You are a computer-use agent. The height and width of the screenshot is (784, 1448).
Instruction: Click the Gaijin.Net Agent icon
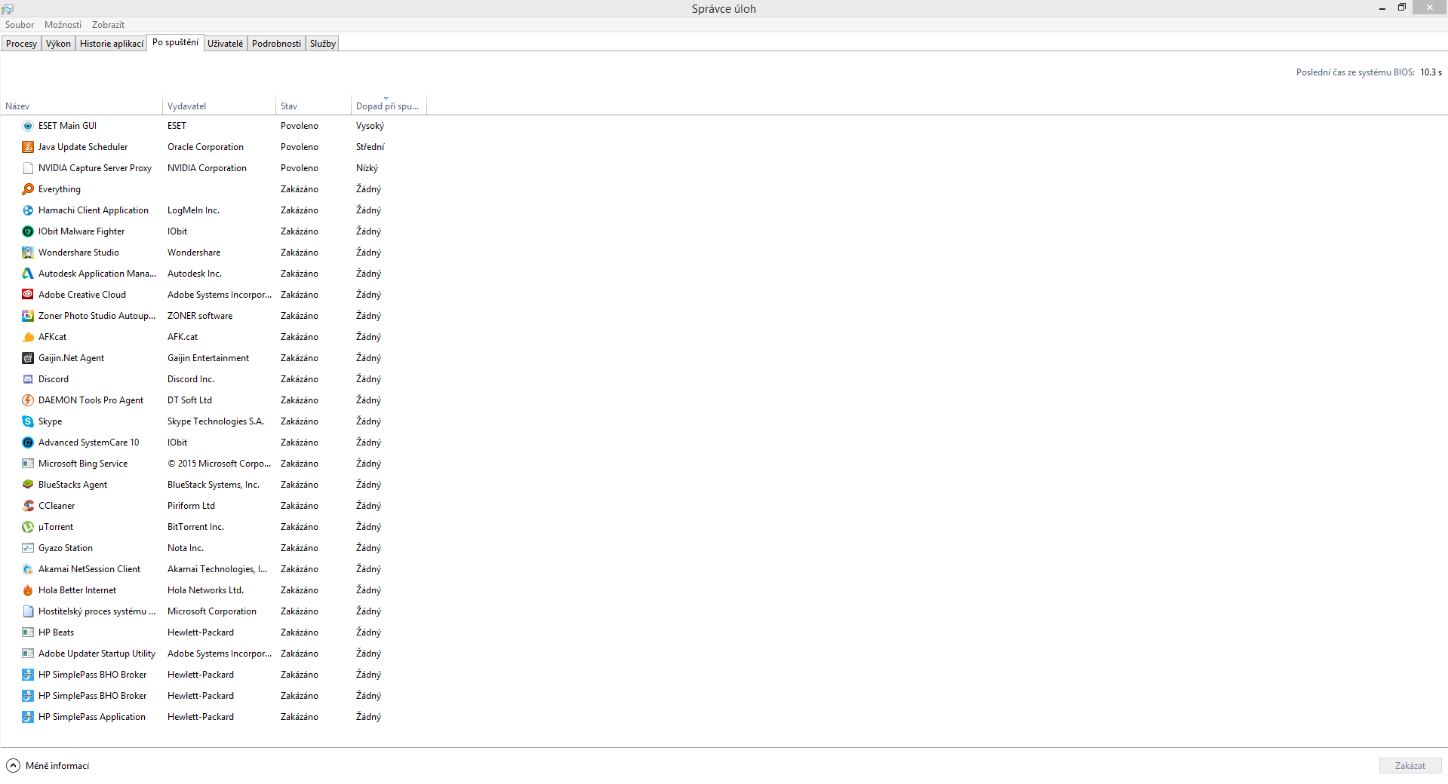tap(28, 358)
